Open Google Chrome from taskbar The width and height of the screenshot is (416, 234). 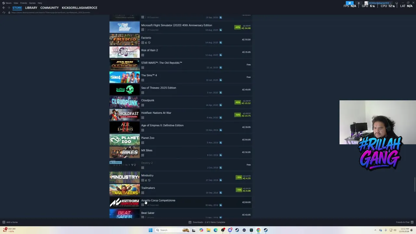pyautogui.click(x=258, y=230)
